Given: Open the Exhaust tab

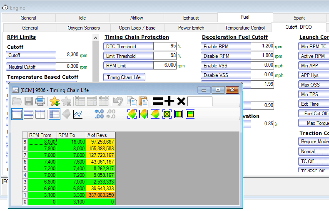Looking at the screenshot, I should 191,18.
